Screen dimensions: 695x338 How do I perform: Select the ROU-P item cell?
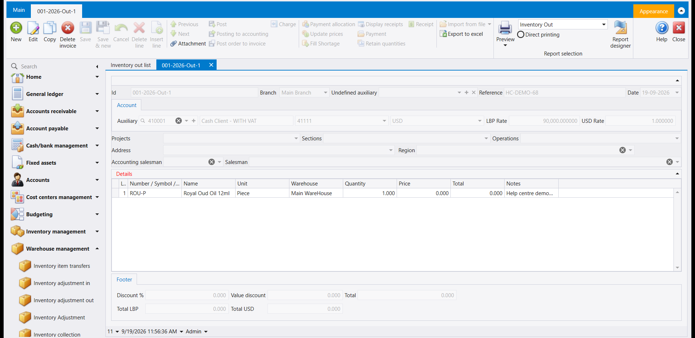click(x=155, y=193)
